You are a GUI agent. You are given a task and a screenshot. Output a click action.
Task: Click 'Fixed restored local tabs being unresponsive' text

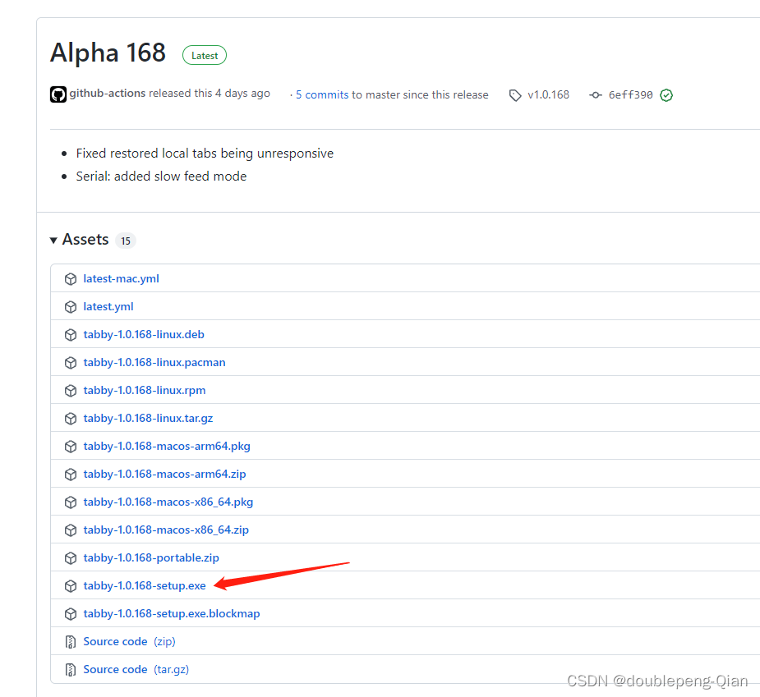pyautogui.click(x=205, y=154)
